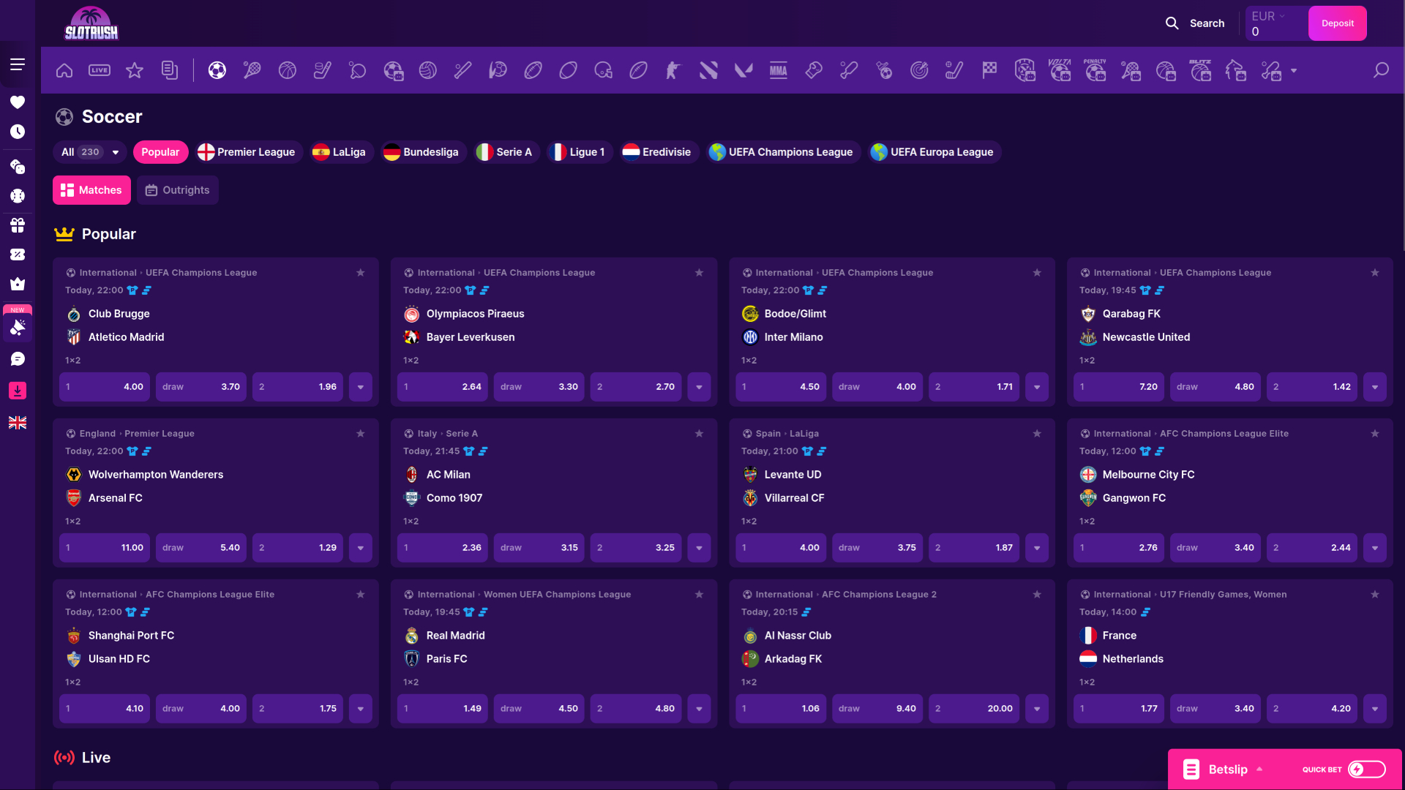1405x790 pixels.
Task: Open the chat support icon in the sidebar
Action: coord(18,358)
